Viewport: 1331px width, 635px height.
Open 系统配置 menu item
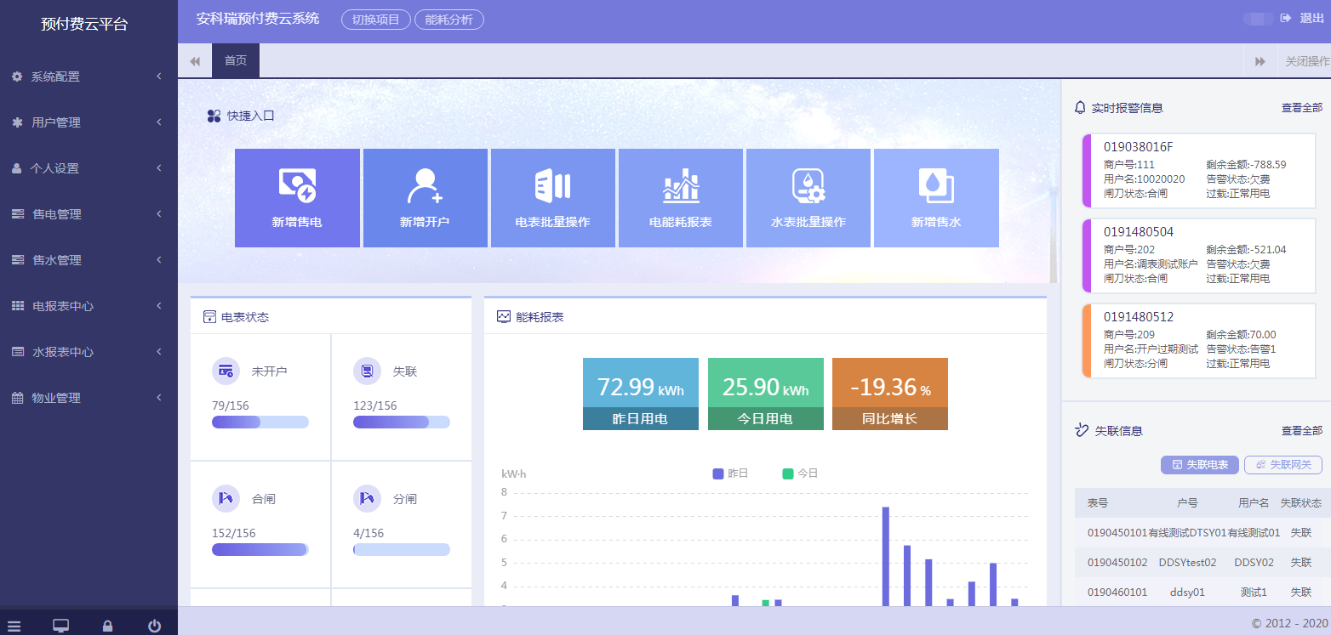[x=89, y=77]
